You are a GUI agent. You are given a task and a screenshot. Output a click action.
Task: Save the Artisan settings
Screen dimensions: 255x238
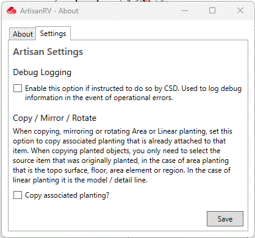click(x=225, y=219)
